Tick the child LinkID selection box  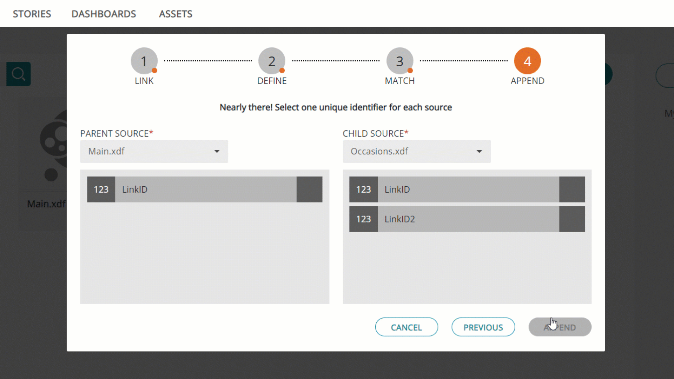[572, 189]
